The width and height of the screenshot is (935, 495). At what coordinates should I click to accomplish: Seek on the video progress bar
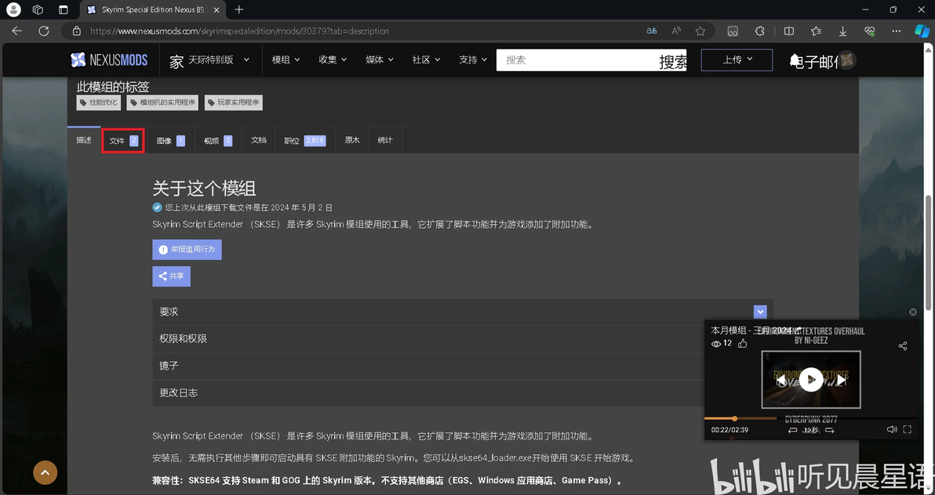tap(811, 419)
